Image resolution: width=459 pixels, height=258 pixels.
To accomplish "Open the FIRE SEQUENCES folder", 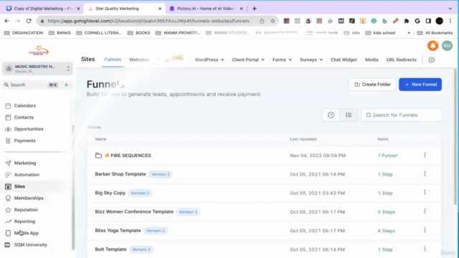I will point(131,156).
